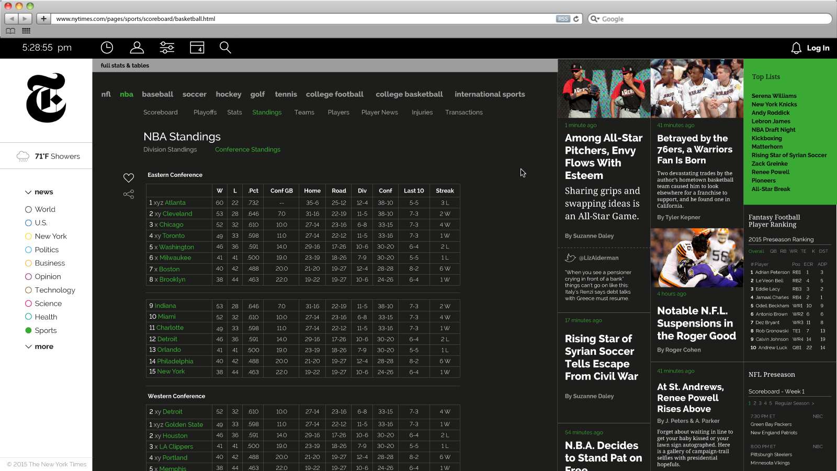This screenshot has width=837, height=471.
Task: Select the U.S. section radio
Action: tap(28, 223)
